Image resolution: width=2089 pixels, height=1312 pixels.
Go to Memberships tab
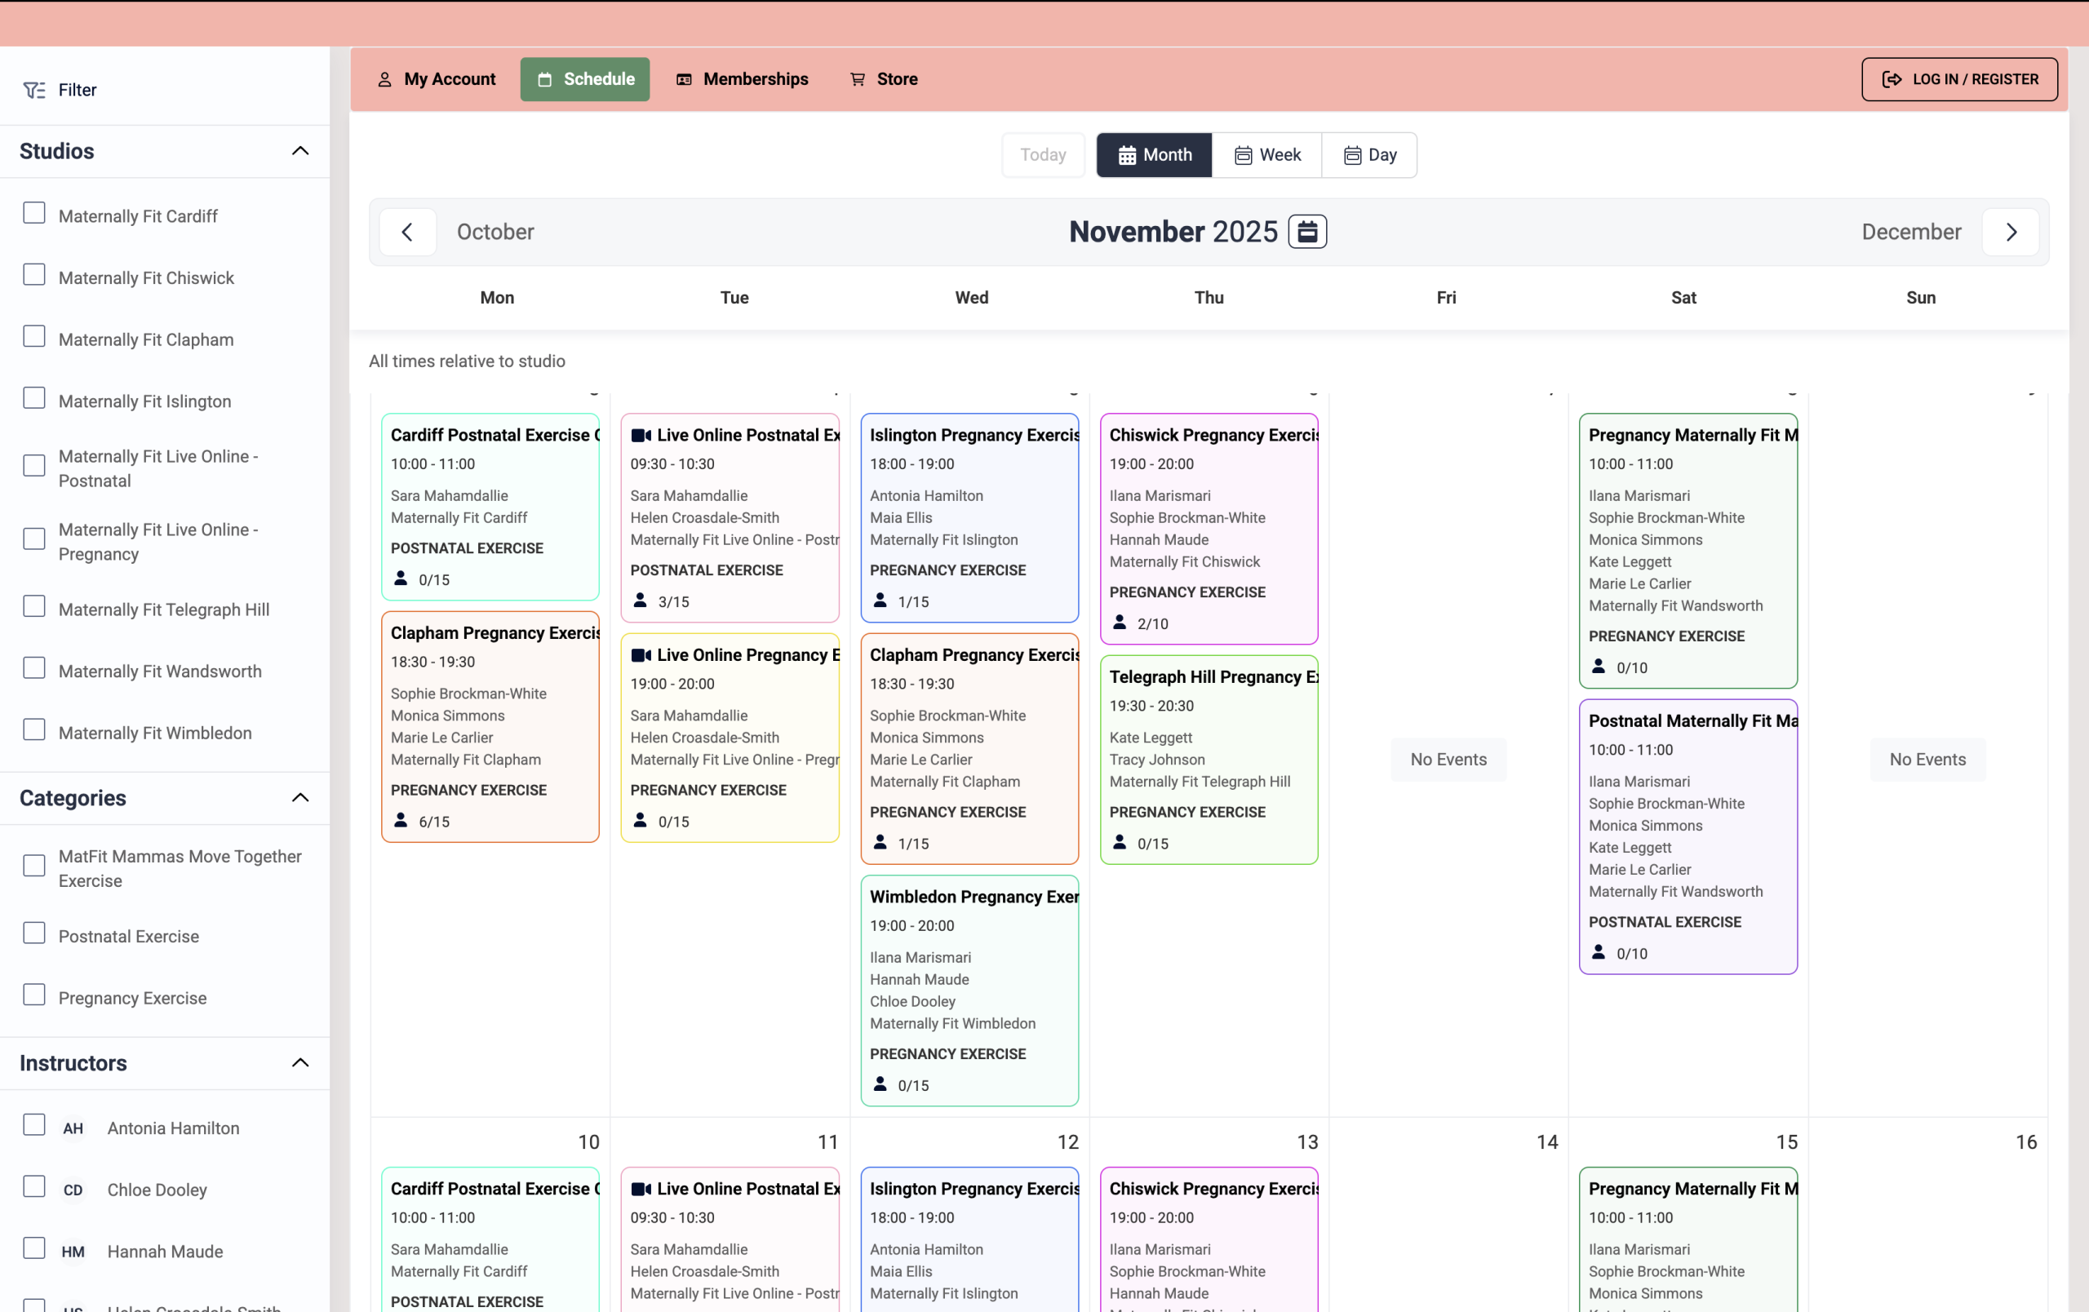point(742,80)
